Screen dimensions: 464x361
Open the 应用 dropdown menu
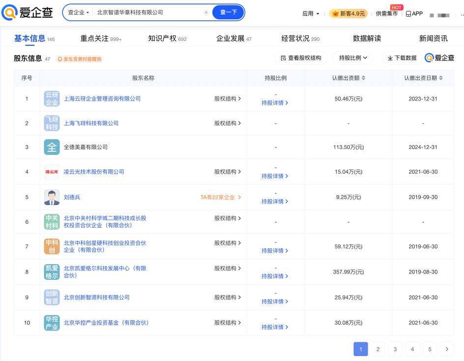coord(311,14)
